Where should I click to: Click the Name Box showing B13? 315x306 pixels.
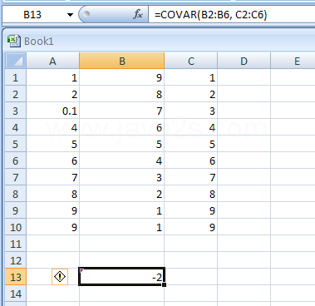[34, 14]
